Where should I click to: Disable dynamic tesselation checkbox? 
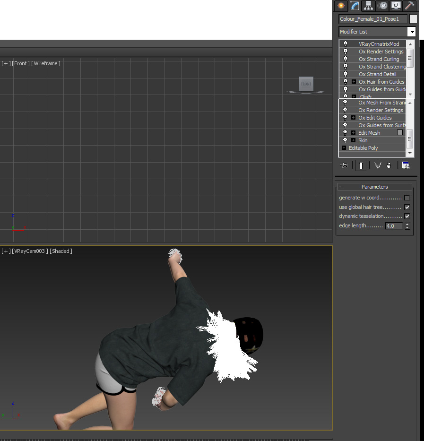point(407,216)
